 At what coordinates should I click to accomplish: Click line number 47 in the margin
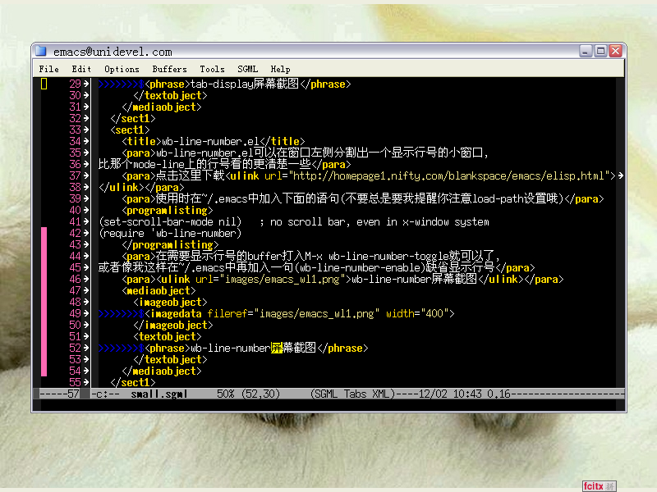pyautogui.click(x=75, y=291)
